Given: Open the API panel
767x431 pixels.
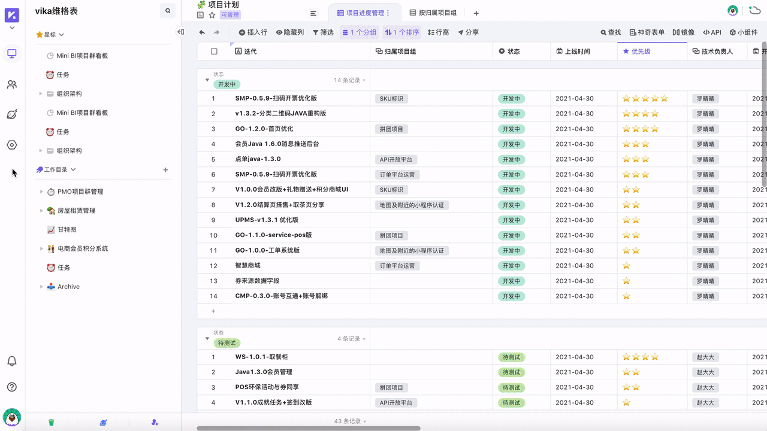Looking at the screenshot, I should click(711, 32).
